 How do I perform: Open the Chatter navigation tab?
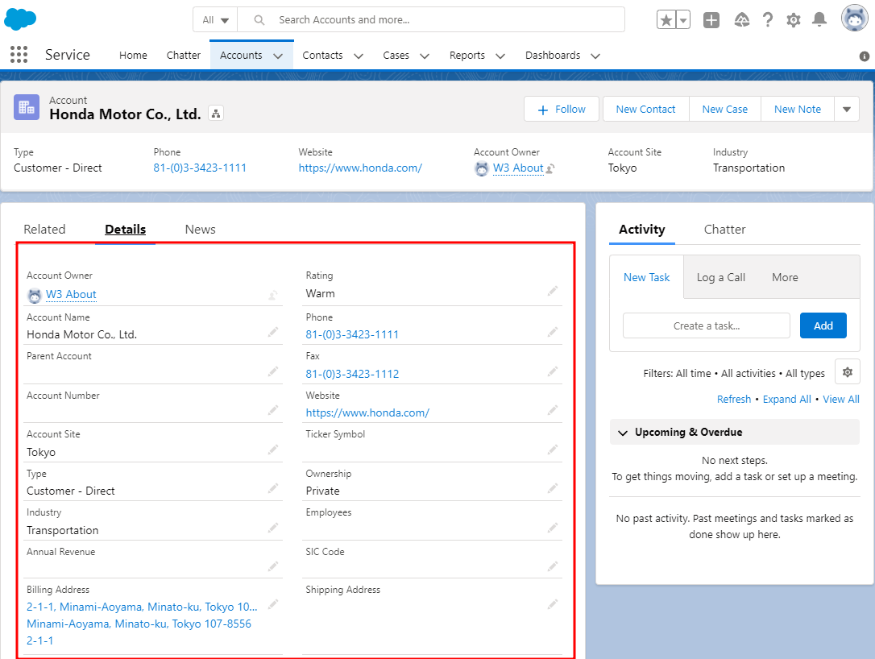point(183,56)
